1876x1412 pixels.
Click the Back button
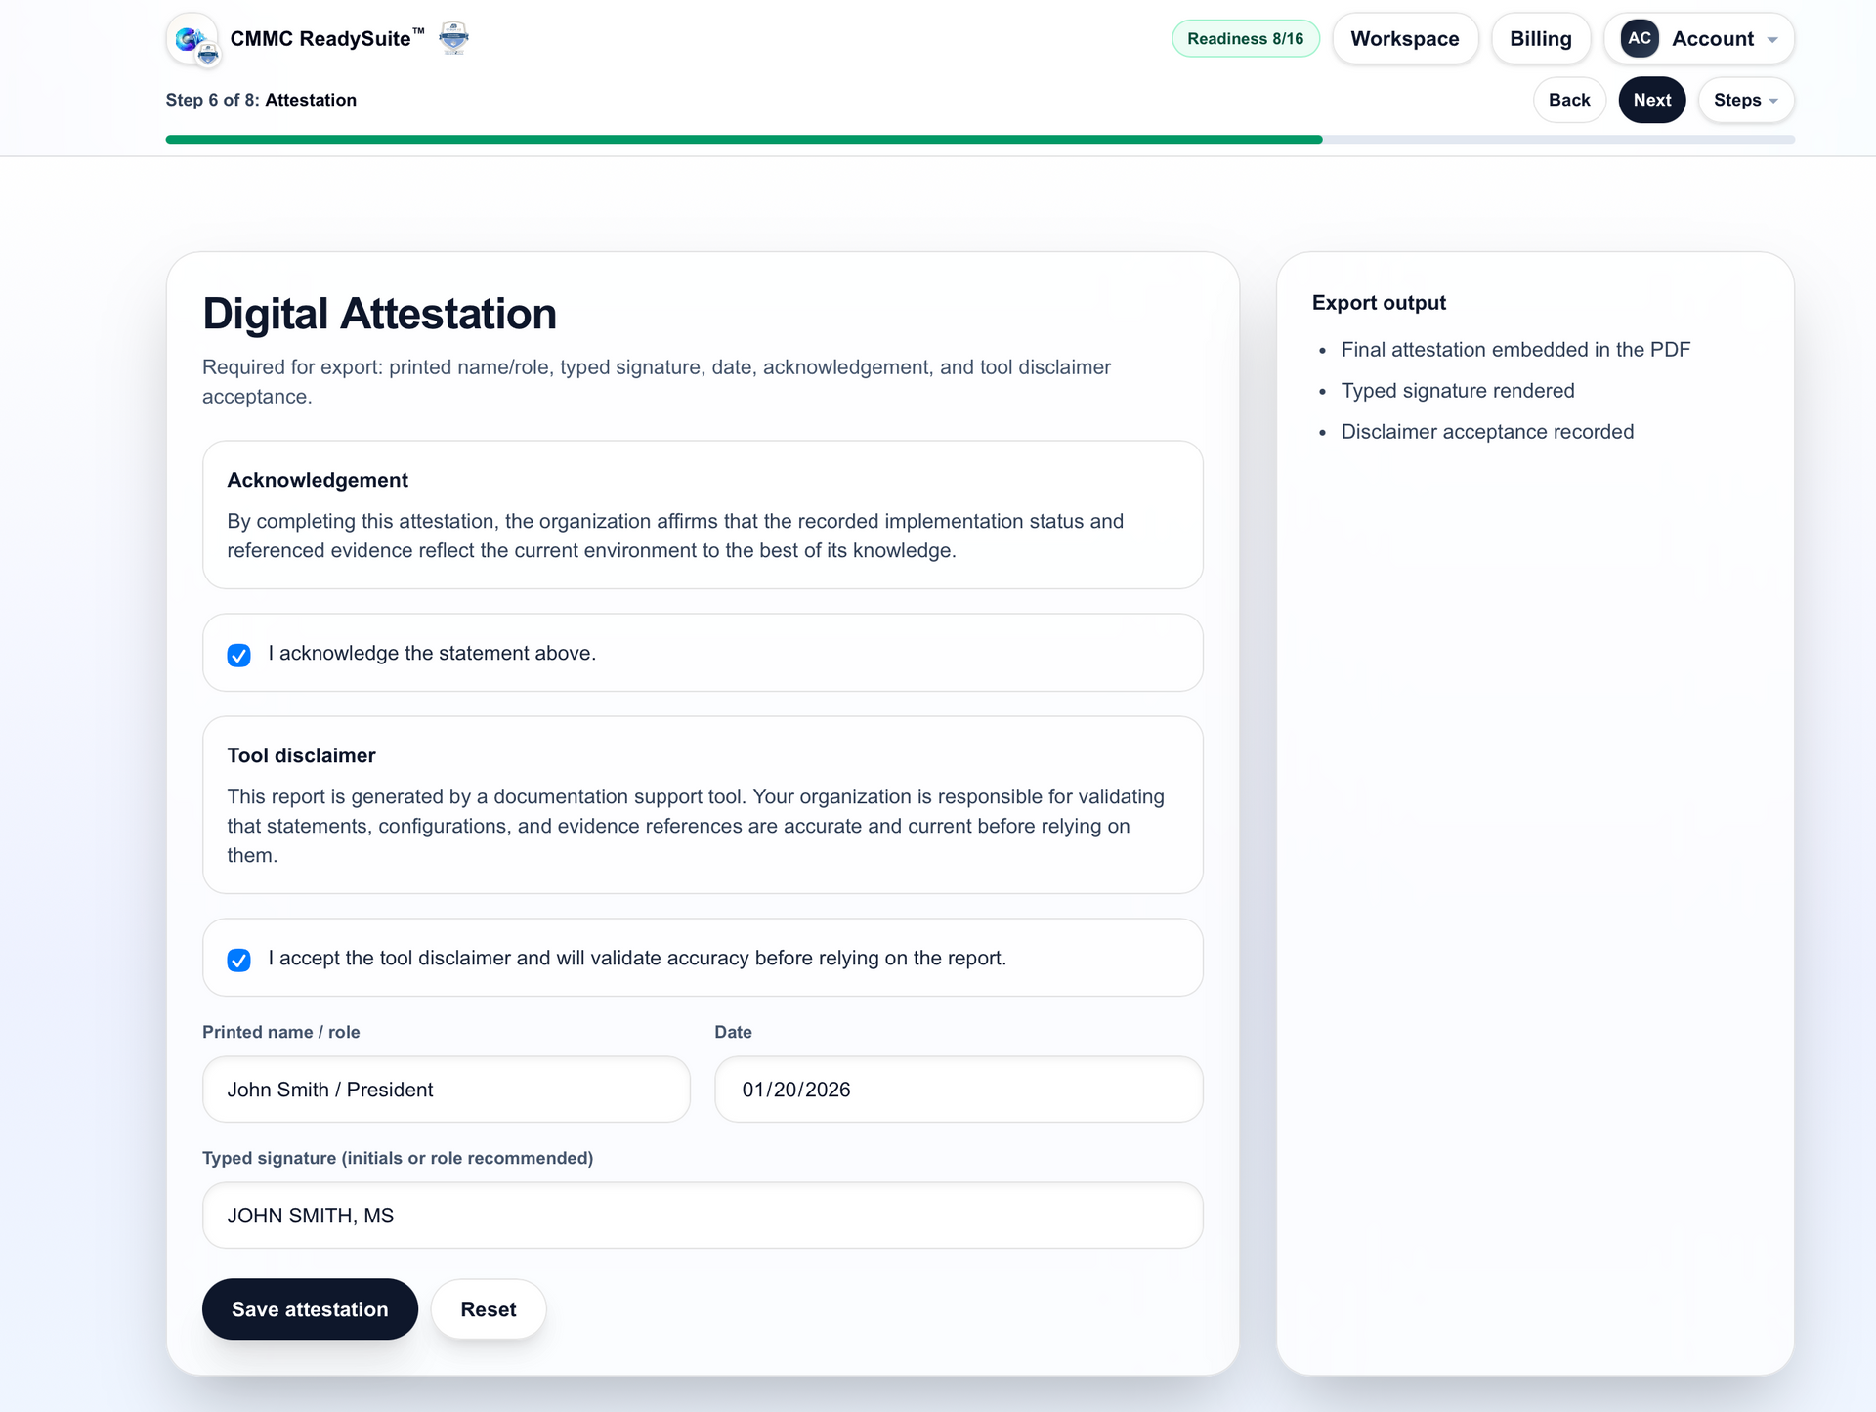1568,100
